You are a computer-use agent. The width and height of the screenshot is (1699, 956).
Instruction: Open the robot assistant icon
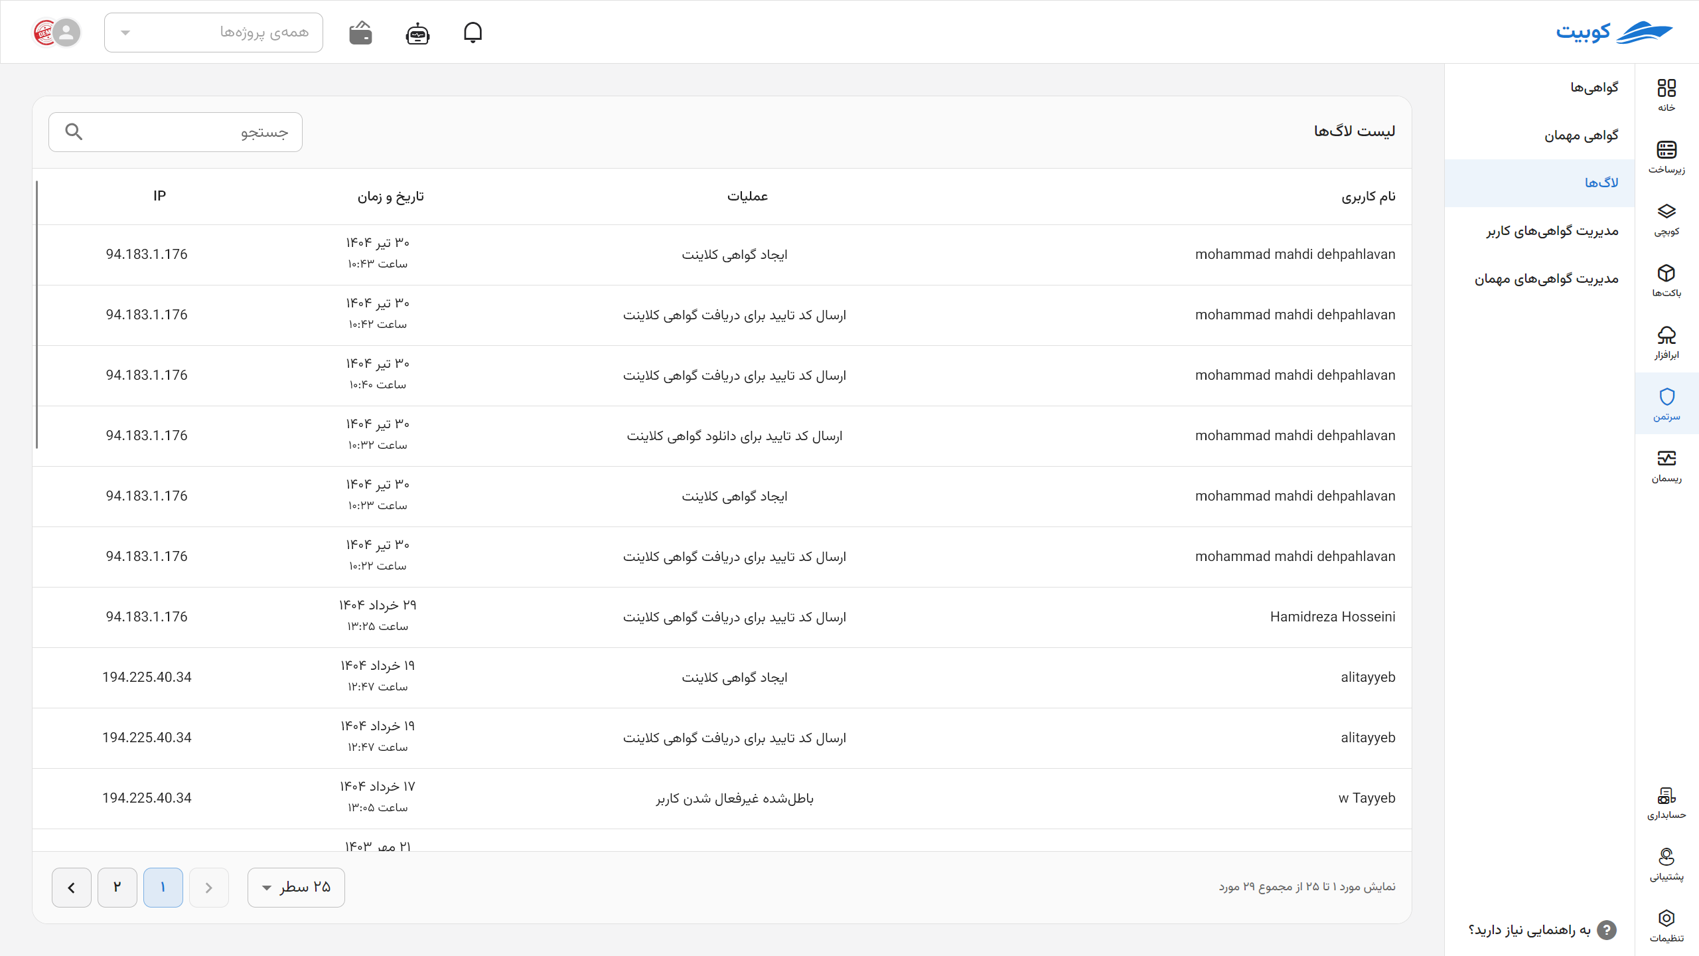pos(417,33)
